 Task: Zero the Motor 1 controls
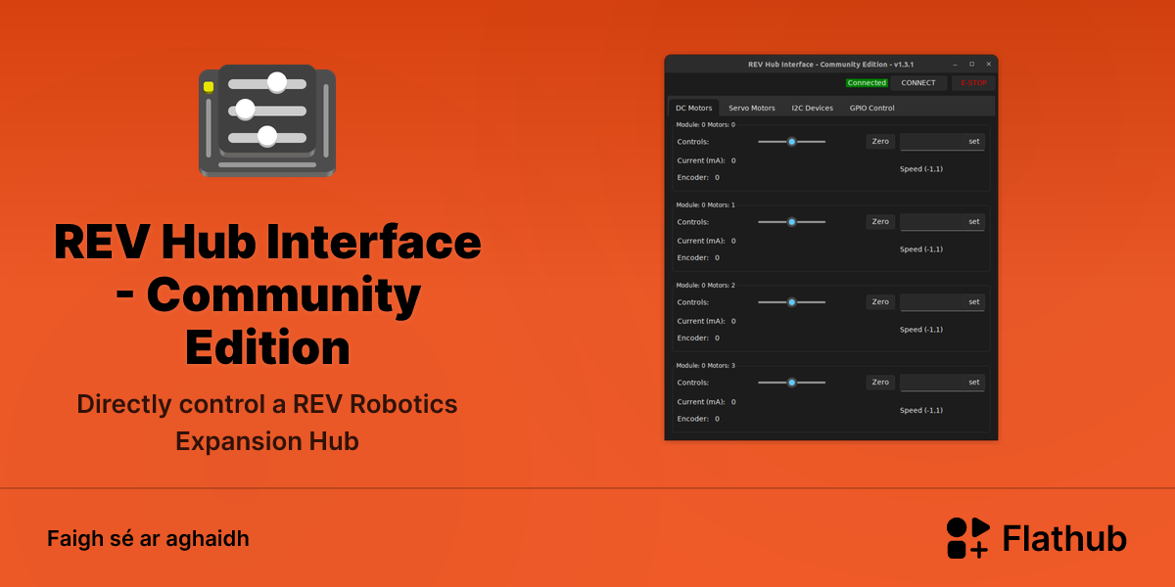880,222
